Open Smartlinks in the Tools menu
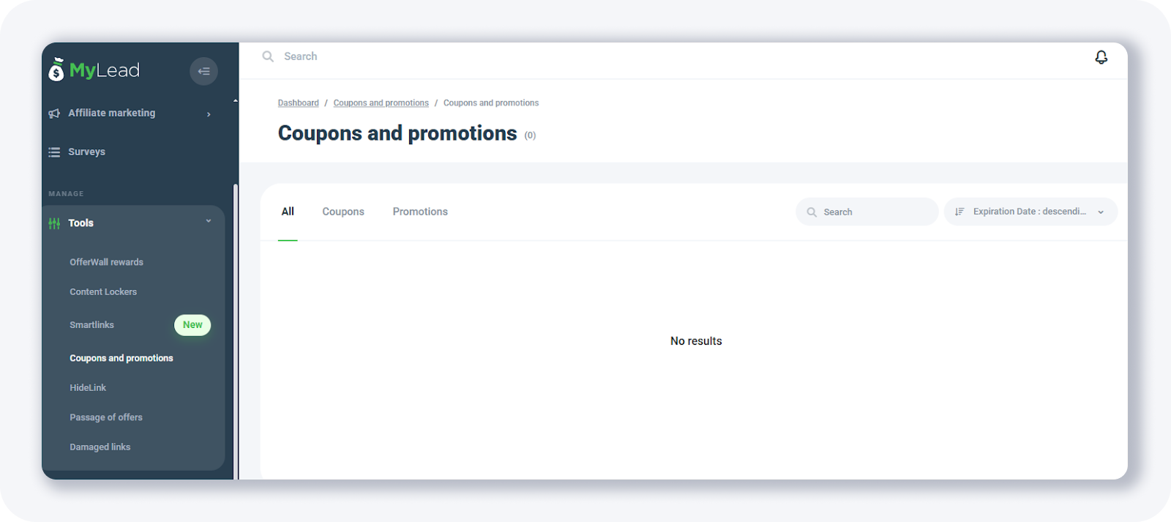Viewport: 1171px width, 522px height. point(92,325)
